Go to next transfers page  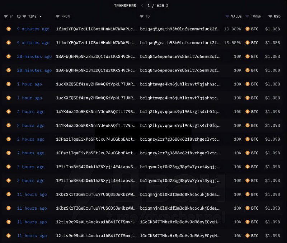point(167,6)
